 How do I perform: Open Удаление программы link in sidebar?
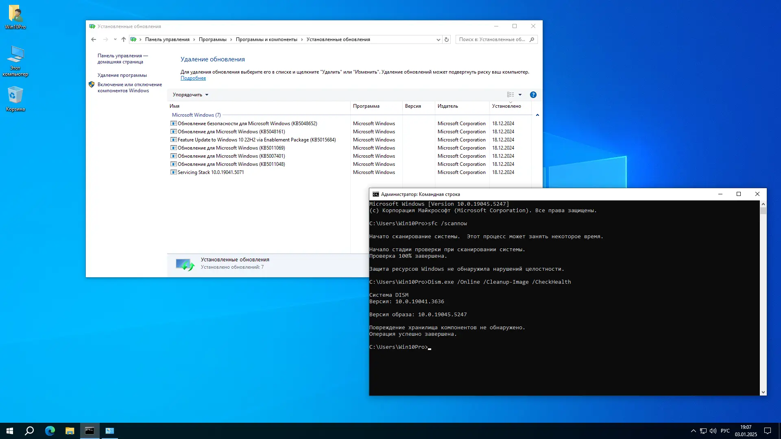[x=122, y=75]
